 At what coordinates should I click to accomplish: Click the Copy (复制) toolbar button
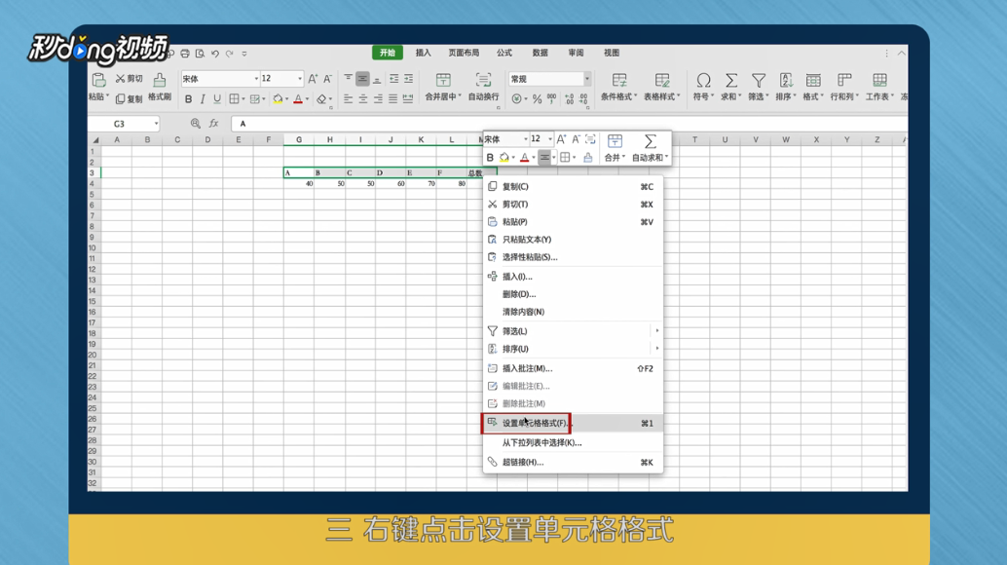click(x=131, y=99)
